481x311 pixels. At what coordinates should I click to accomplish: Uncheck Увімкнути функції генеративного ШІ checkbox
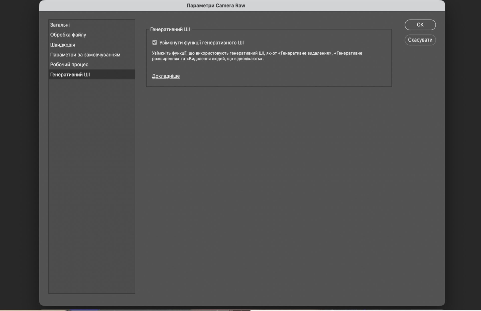click(155, 42)
